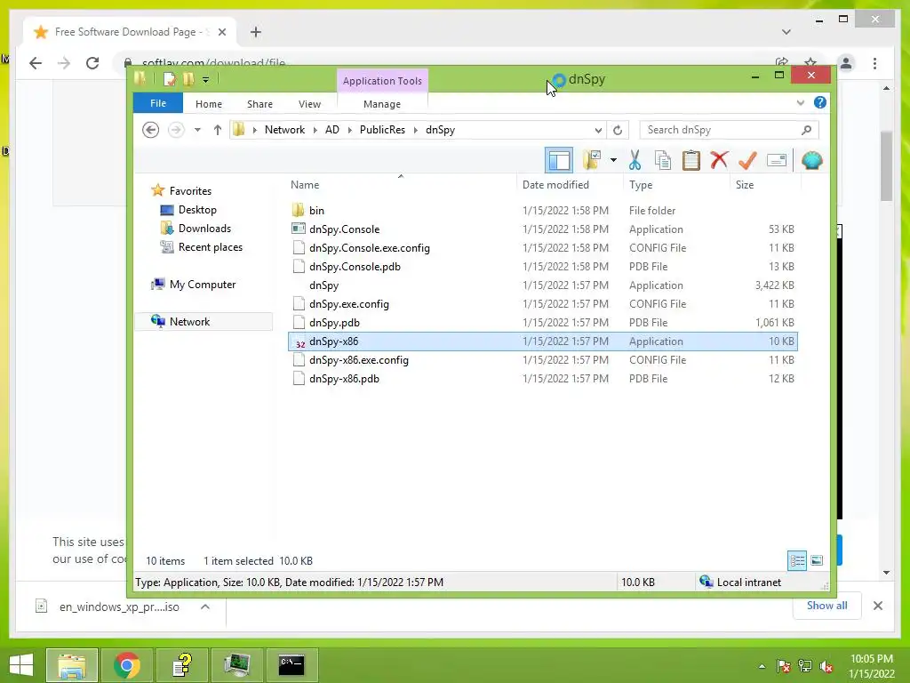Open the File menu tab
910x683 pixels.
(158, 103)
